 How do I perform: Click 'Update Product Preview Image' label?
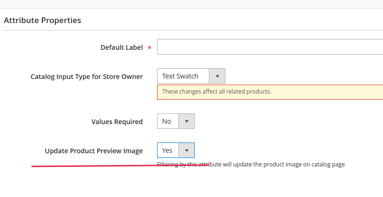click(x=94, y=151)
